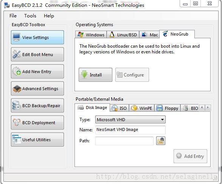Click the empty Path input field

tap(124, 141)
